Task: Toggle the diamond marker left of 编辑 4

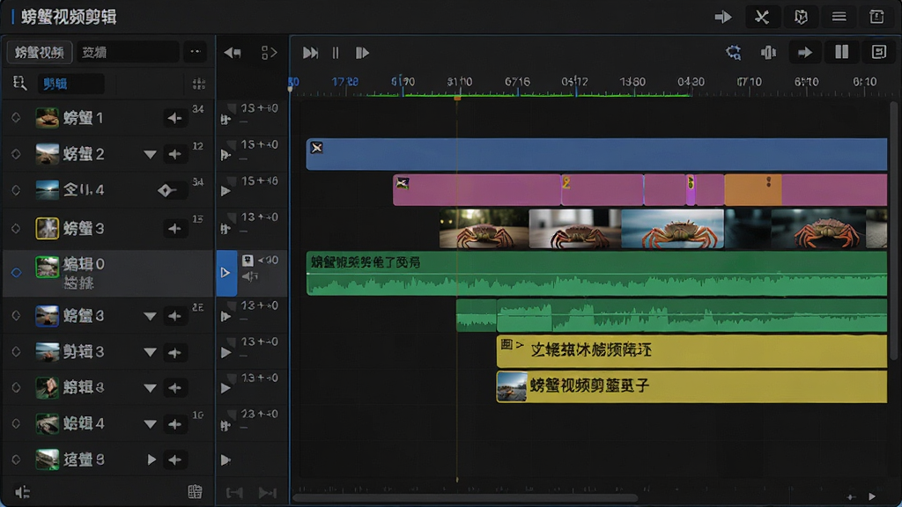Action: coord(16,423)
